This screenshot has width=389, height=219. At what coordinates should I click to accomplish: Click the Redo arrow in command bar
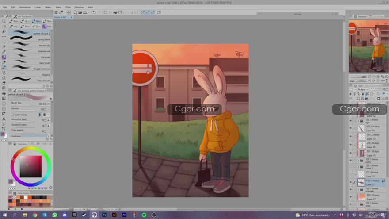(99, 12)
